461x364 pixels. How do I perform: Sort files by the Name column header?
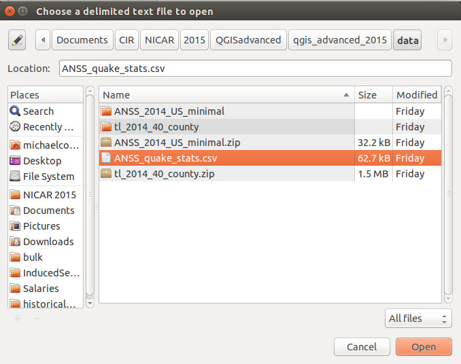point(226,95)
